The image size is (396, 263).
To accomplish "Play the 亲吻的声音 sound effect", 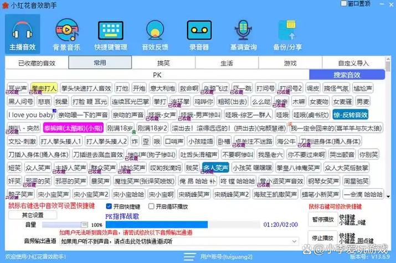I will (128, 115).
